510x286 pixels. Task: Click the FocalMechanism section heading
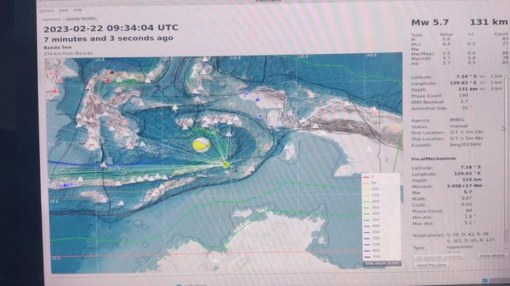tap(433, 159)
